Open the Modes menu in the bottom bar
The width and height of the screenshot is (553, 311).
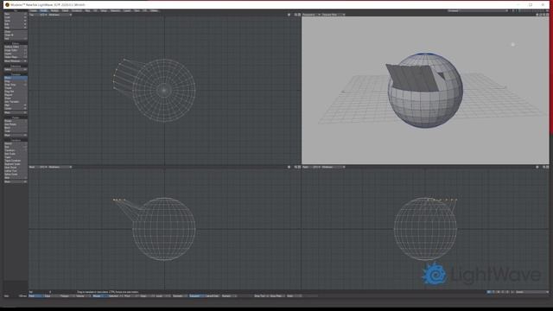(100, 296)
